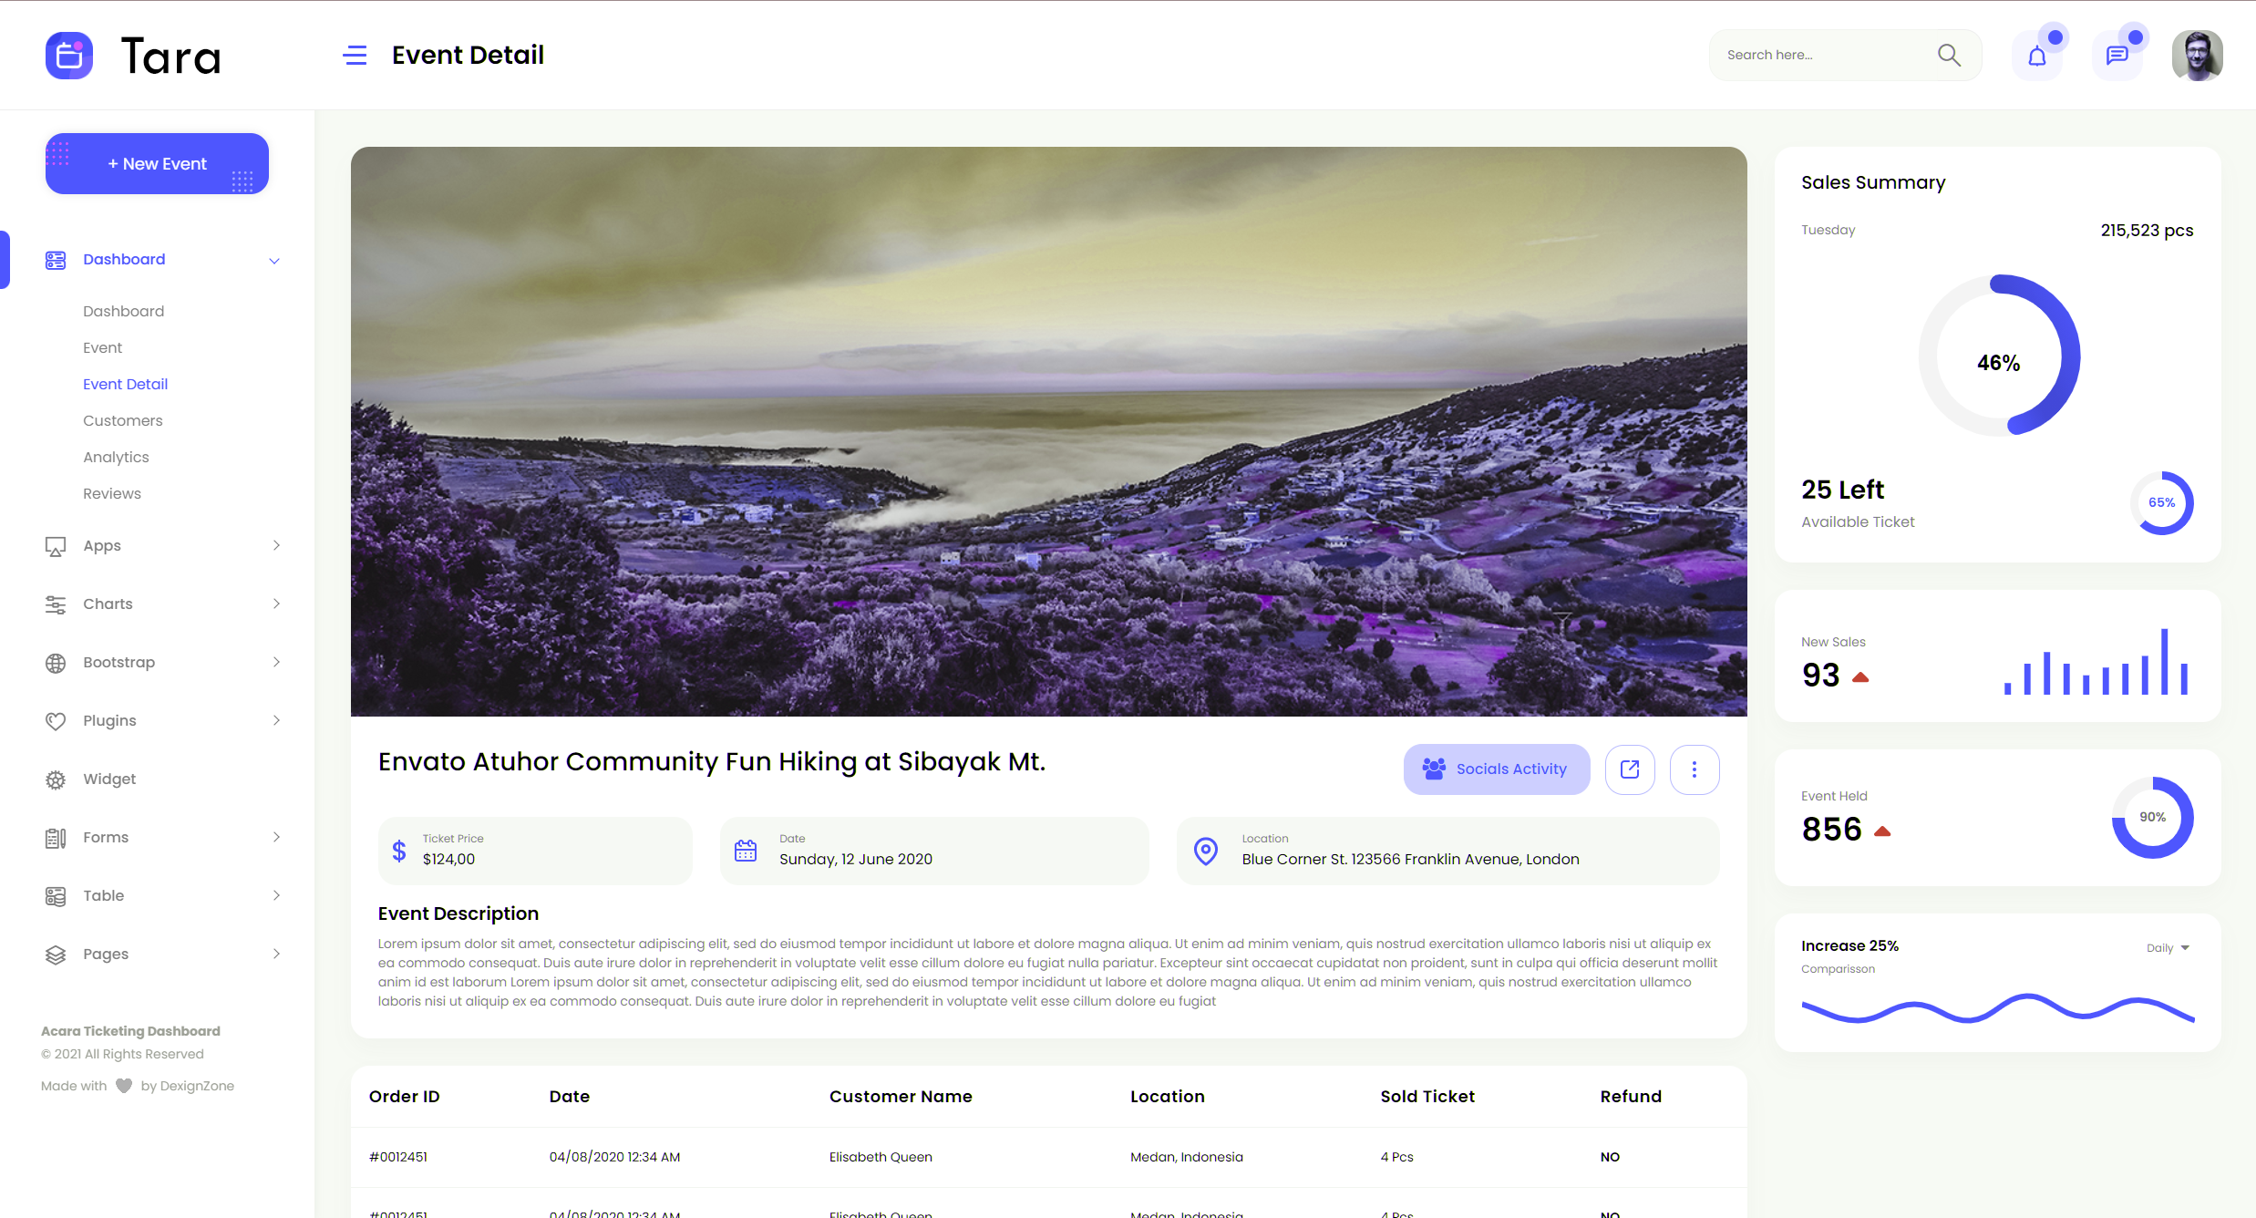The image size is (2256, 1218).
Task: Select Customers submenu item
Action: [x=123, y=420]
